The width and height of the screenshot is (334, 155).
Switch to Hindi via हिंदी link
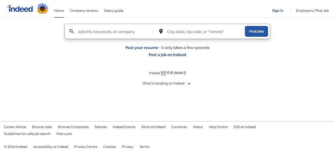pyautogui.click(x=163, y=73)
